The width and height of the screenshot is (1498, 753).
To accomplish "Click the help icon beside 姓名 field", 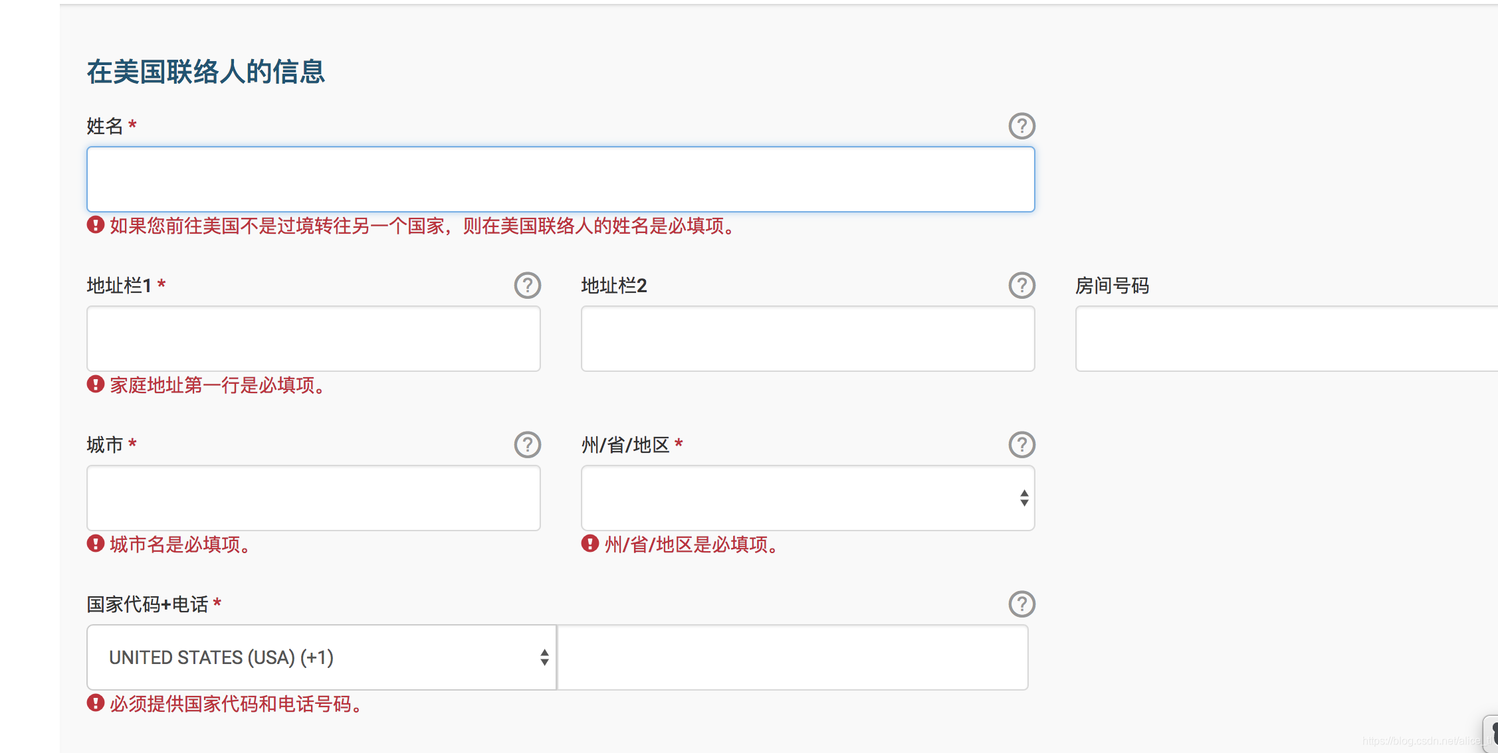I will pos(1021,126).
